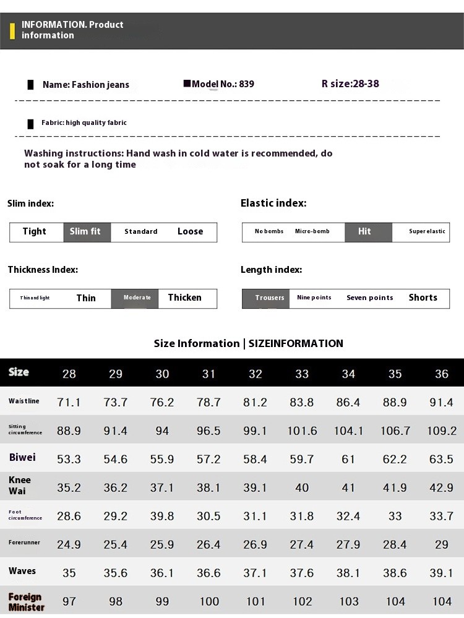The width and height of the screenshot is (464, 618).
Task: Click the black square next to Model No.
Action: 187,83
